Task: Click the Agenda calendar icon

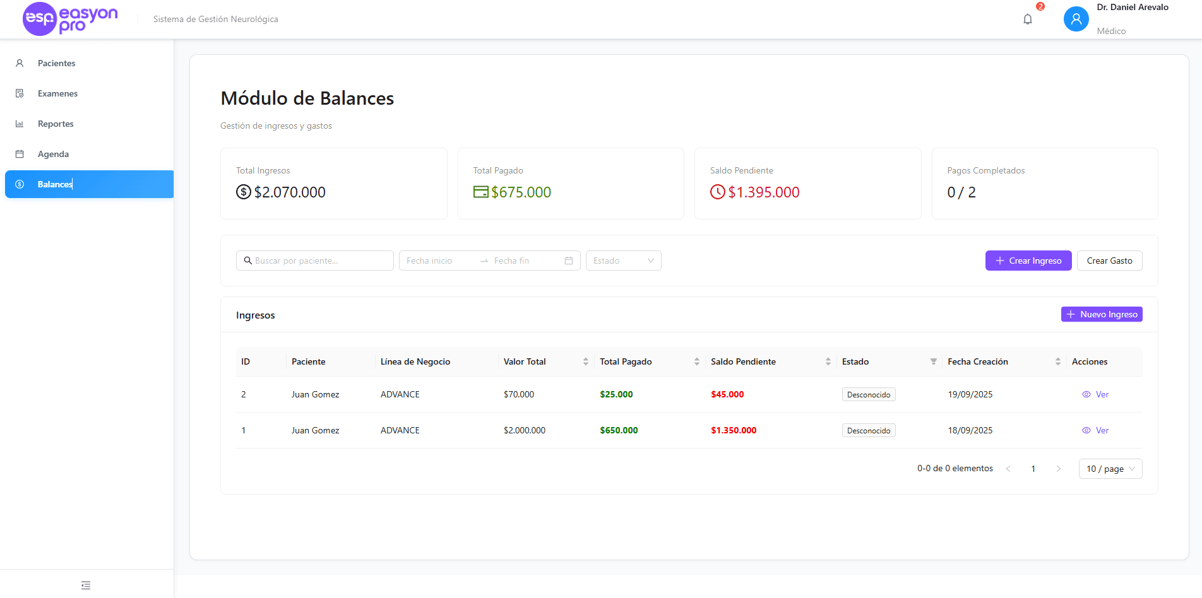Action: tap(19, 153)
